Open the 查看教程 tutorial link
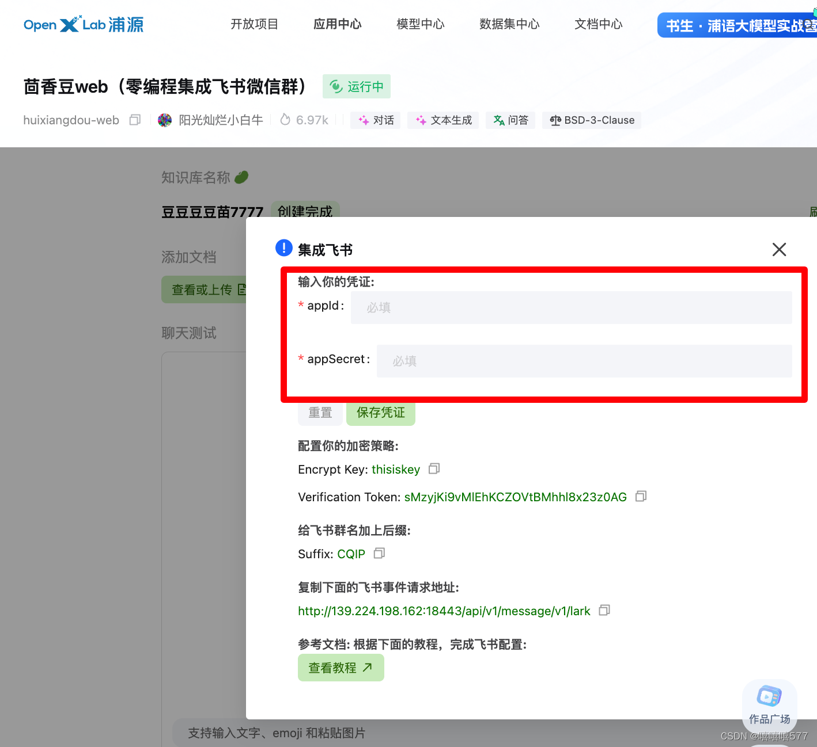The width and height of the screenshot is (817, 747). pyautogui.click(x=341, y=668)
